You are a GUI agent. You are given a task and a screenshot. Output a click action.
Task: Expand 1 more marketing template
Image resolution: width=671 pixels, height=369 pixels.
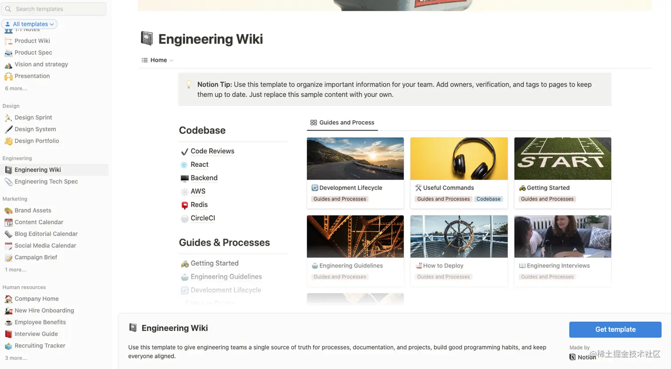[x=16, y=270]
